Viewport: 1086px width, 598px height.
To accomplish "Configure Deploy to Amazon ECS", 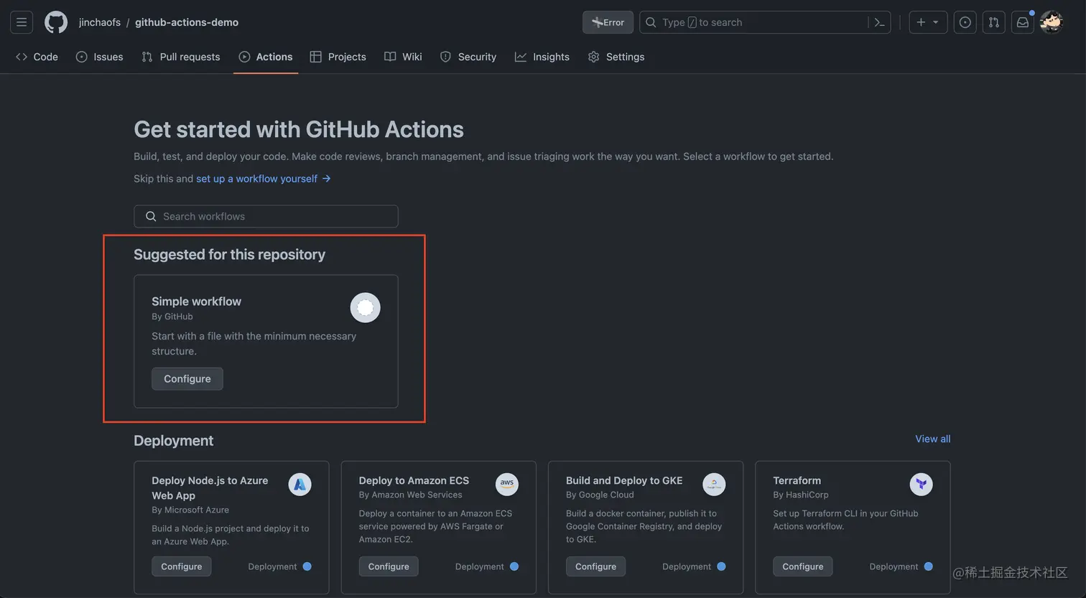I will 389,566.
